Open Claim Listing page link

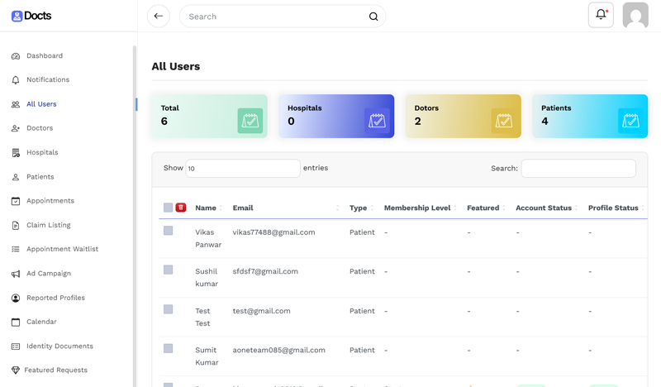tap(49, 226)
